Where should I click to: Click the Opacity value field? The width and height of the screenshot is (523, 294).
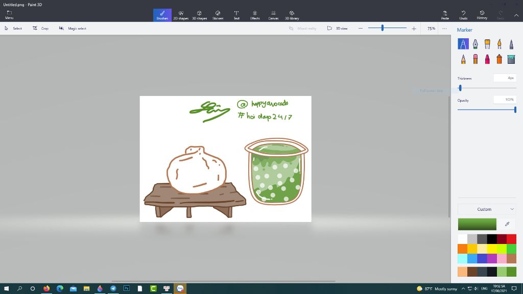tap(505, 100)
